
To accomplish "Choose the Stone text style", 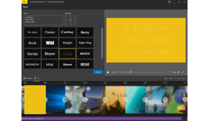I will point(67,64).
